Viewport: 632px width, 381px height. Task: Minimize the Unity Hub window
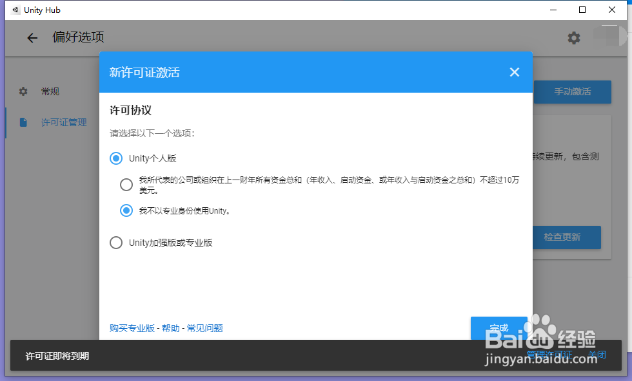point(553,10)
